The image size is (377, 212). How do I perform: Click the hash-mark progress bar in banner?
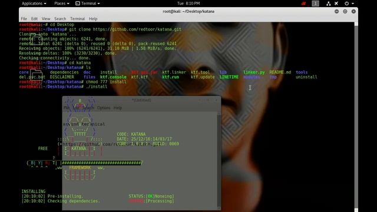point(101,163)
